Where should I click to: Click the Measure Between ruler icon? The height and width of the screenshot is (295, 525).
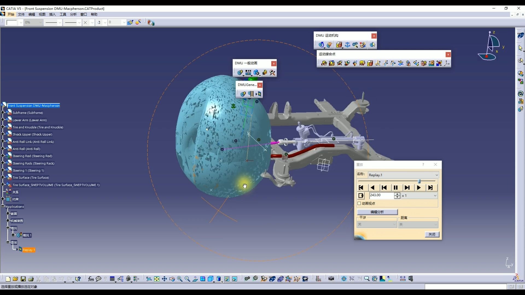[x=403, y=279]
